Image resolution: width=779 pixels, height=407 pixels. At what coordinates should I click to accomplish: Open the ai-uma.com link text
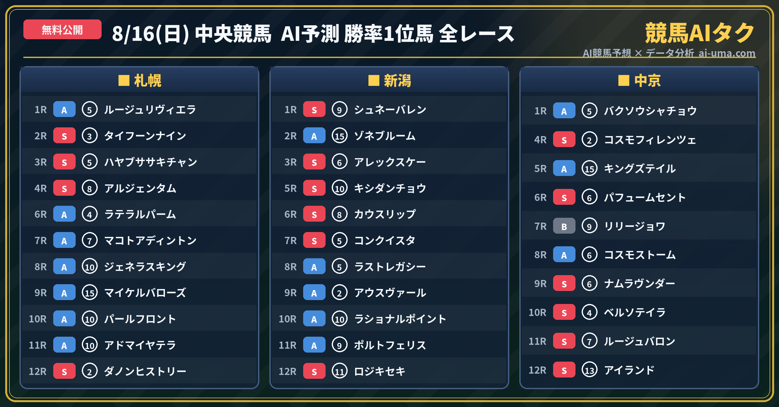click(x=727, y=53)
